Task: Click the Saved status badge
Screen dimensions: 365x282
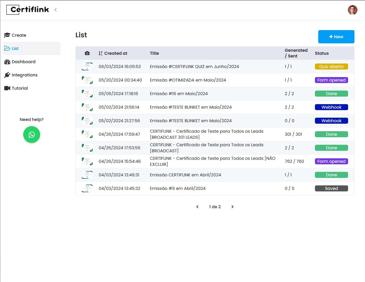Action: pyautogui.click(x=332, y=188)
